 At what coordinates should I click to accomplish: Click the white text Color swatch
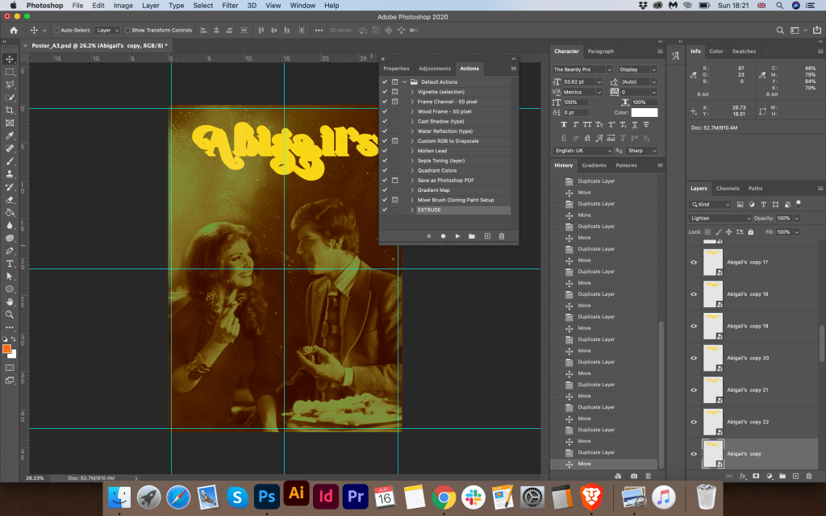tap(645, 112)
